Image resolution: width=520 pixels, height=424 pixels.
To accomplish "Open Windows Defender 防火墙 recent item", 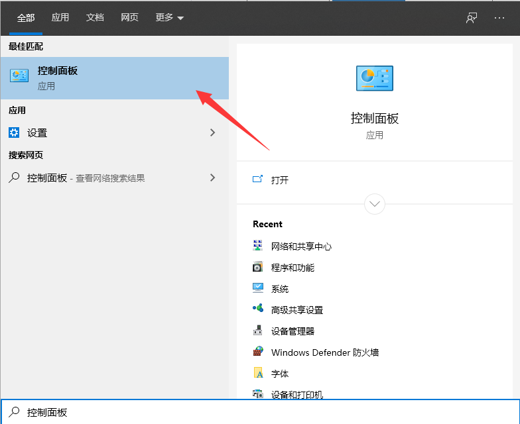I will pos(324,352).
